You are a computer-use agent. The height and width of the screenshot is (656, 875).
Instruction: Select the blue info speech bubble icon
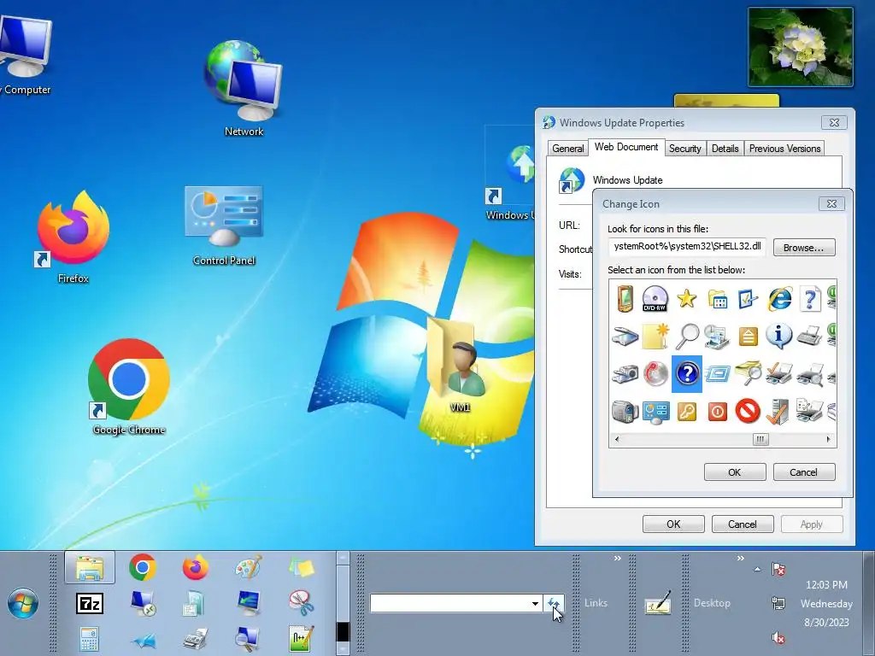779,336
